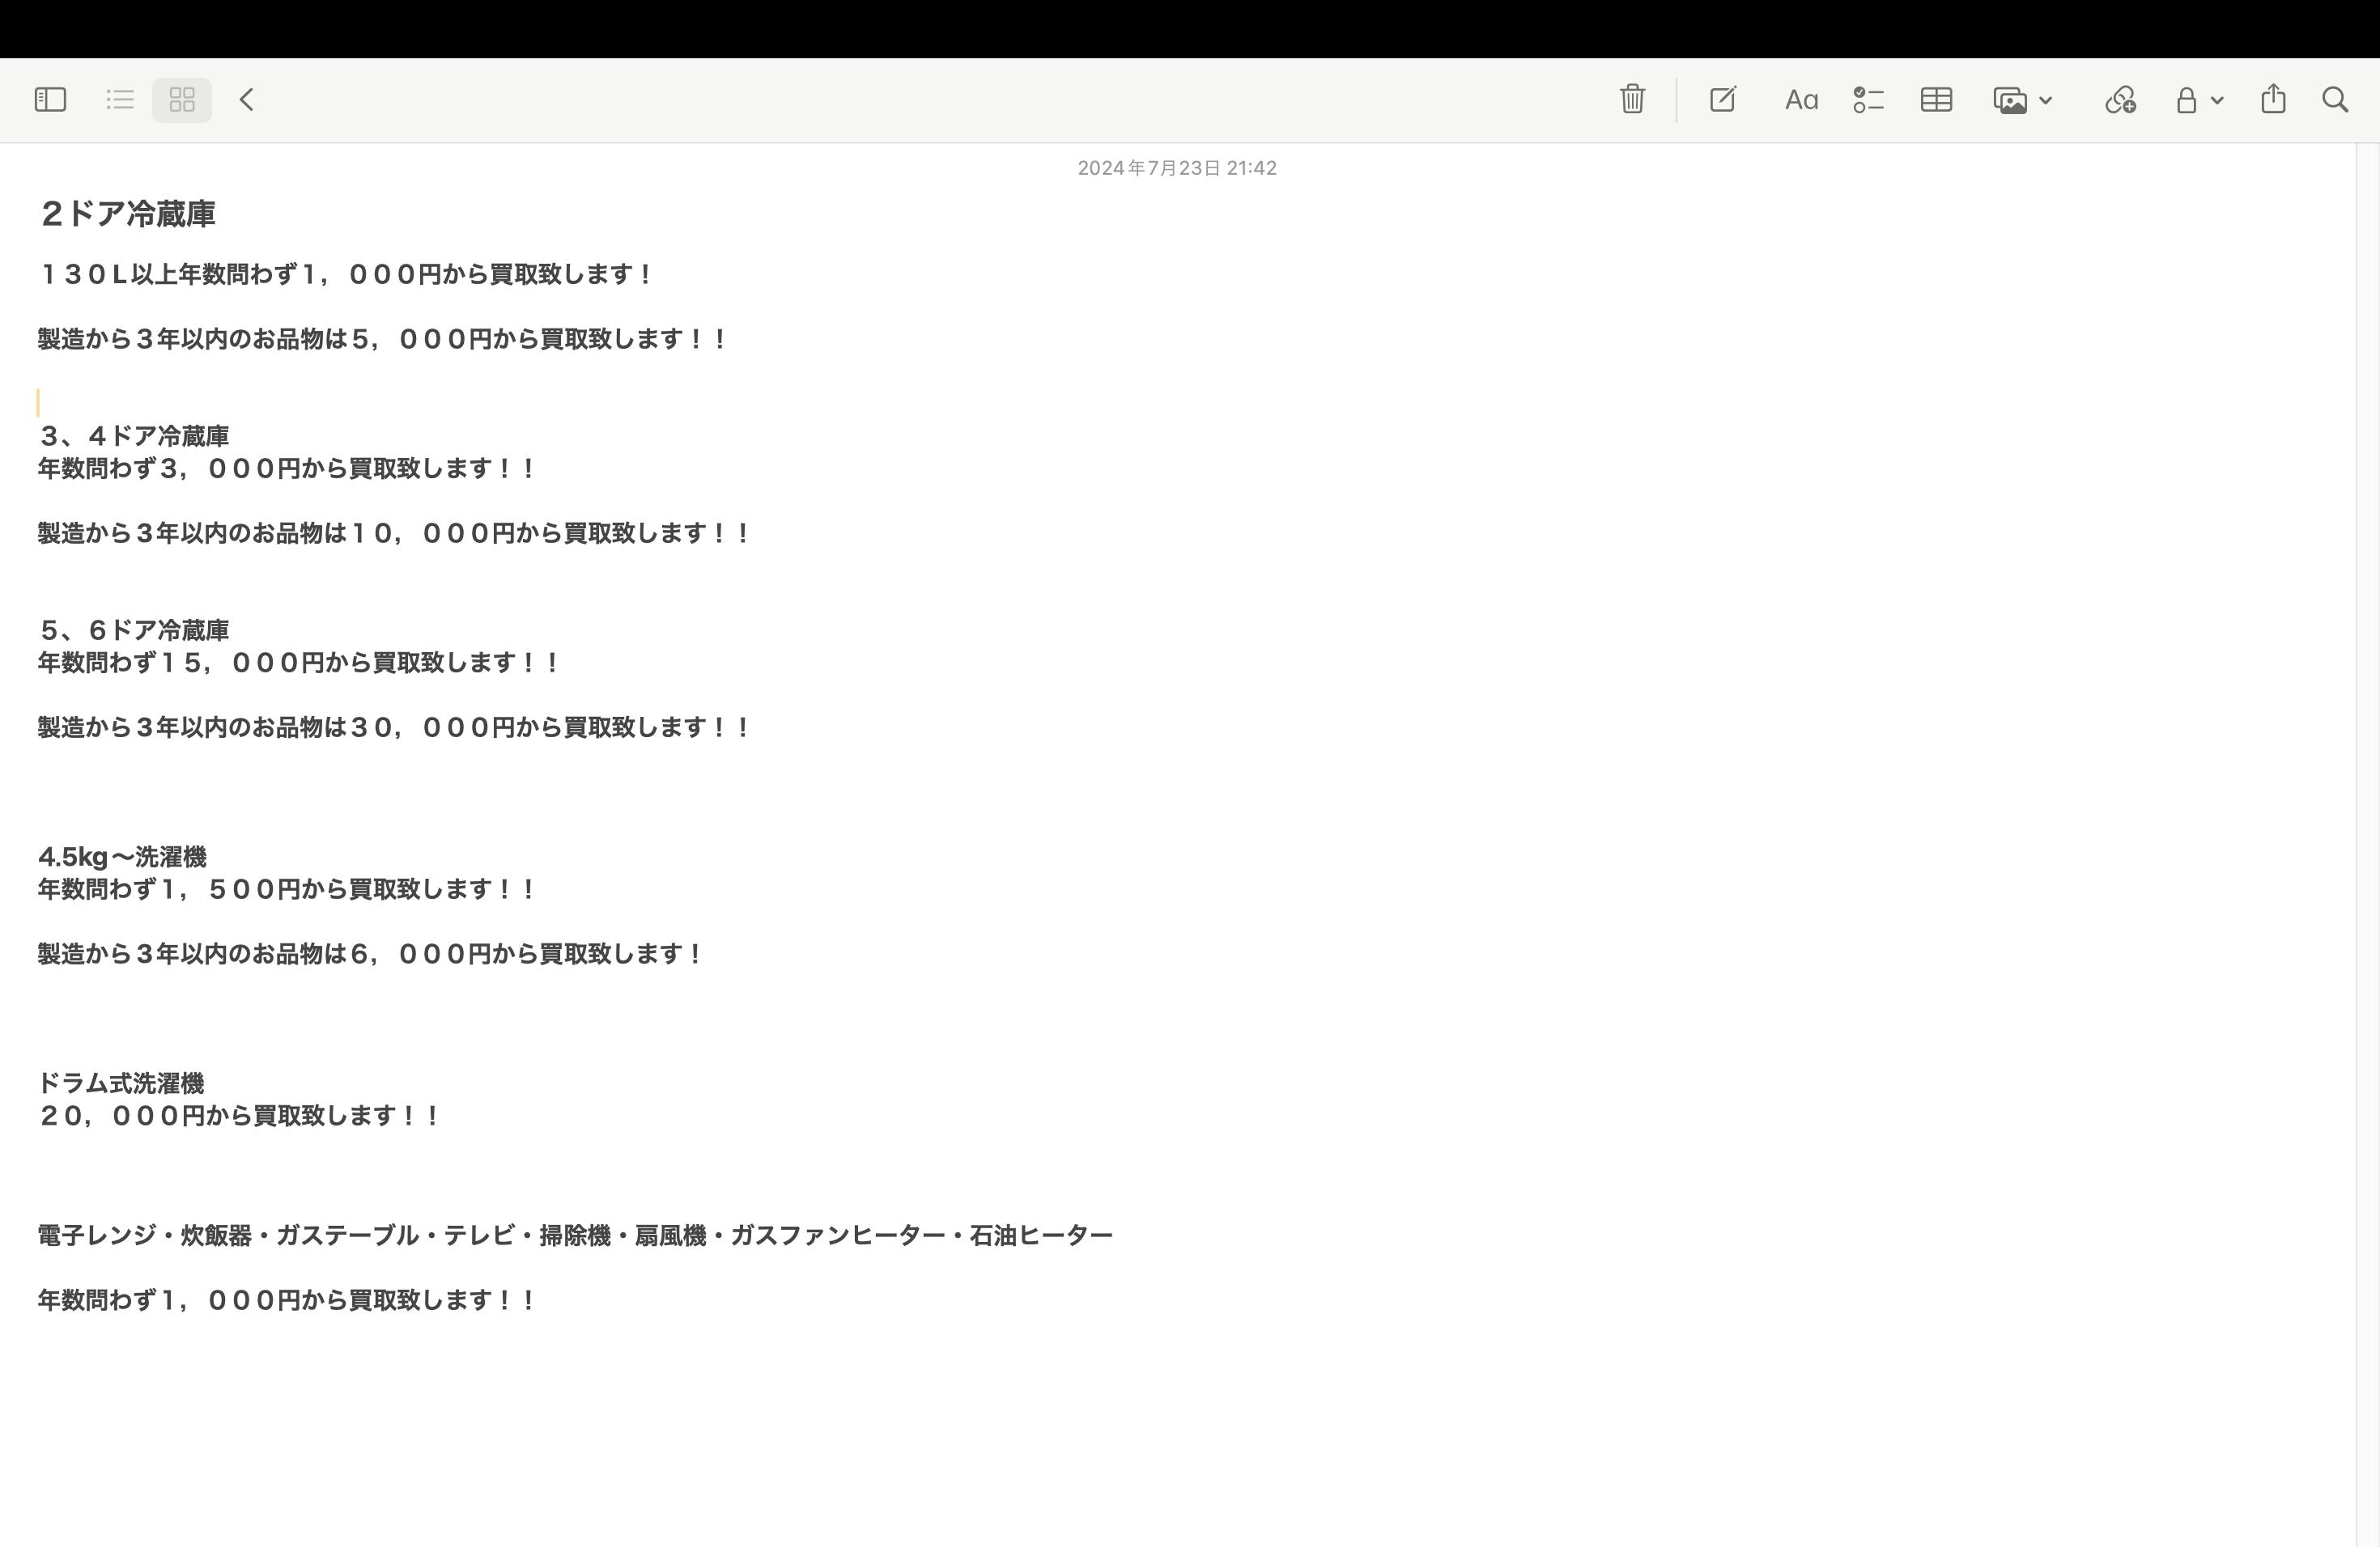Insert a table into the note
2380x1547 pixels.
[x=1936, y=100]
